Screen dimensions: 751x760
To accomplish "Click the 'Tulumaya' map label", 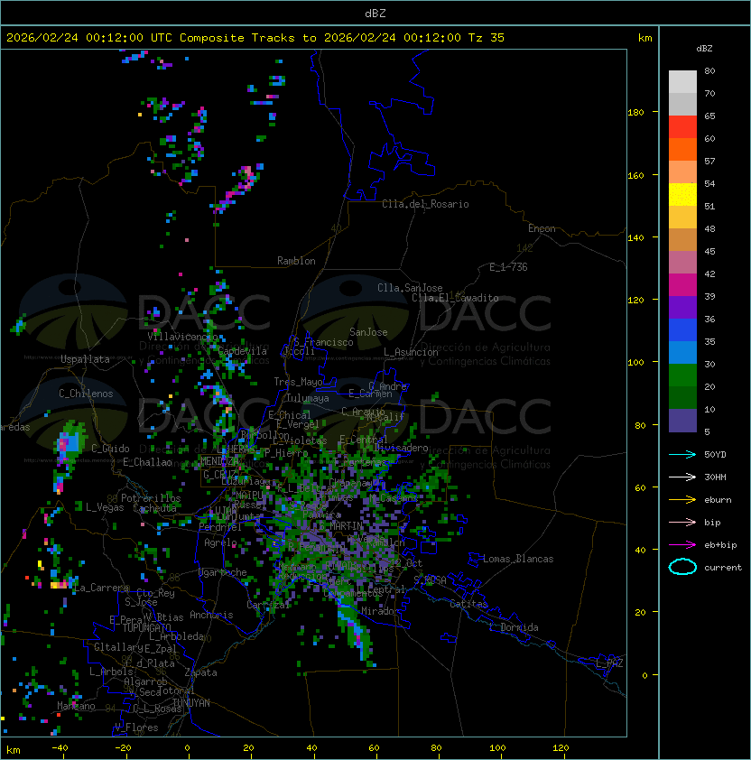I will [x=308, y=398].
